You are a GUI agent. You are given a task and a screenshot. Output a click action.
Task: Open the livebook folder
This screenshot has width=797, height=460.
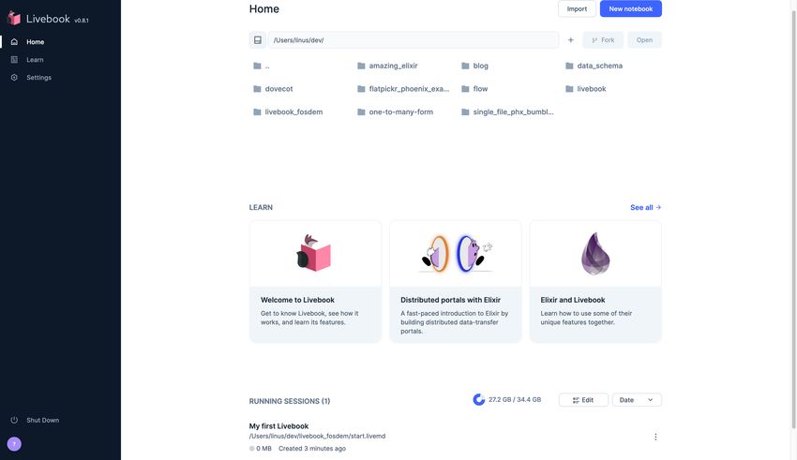click(585, 88)
